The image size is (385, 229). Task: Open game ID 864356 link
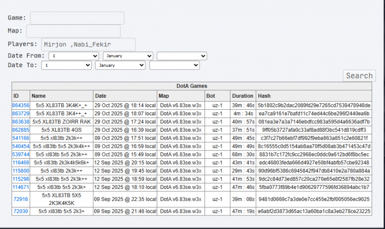[21, 106]
